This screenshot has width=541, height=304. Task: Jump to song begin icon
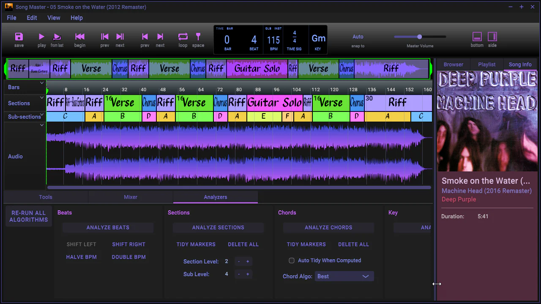coord(80,37)
